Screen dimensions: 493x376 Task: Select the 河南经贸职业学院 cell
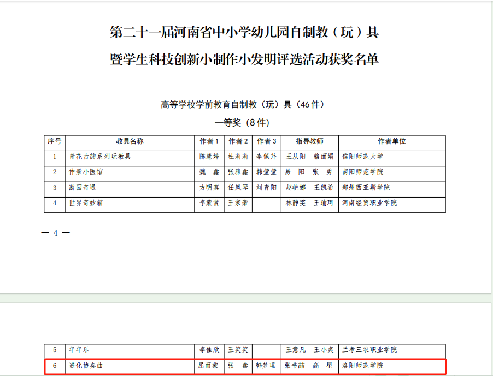pyautogui.click(x=369, y=203)
